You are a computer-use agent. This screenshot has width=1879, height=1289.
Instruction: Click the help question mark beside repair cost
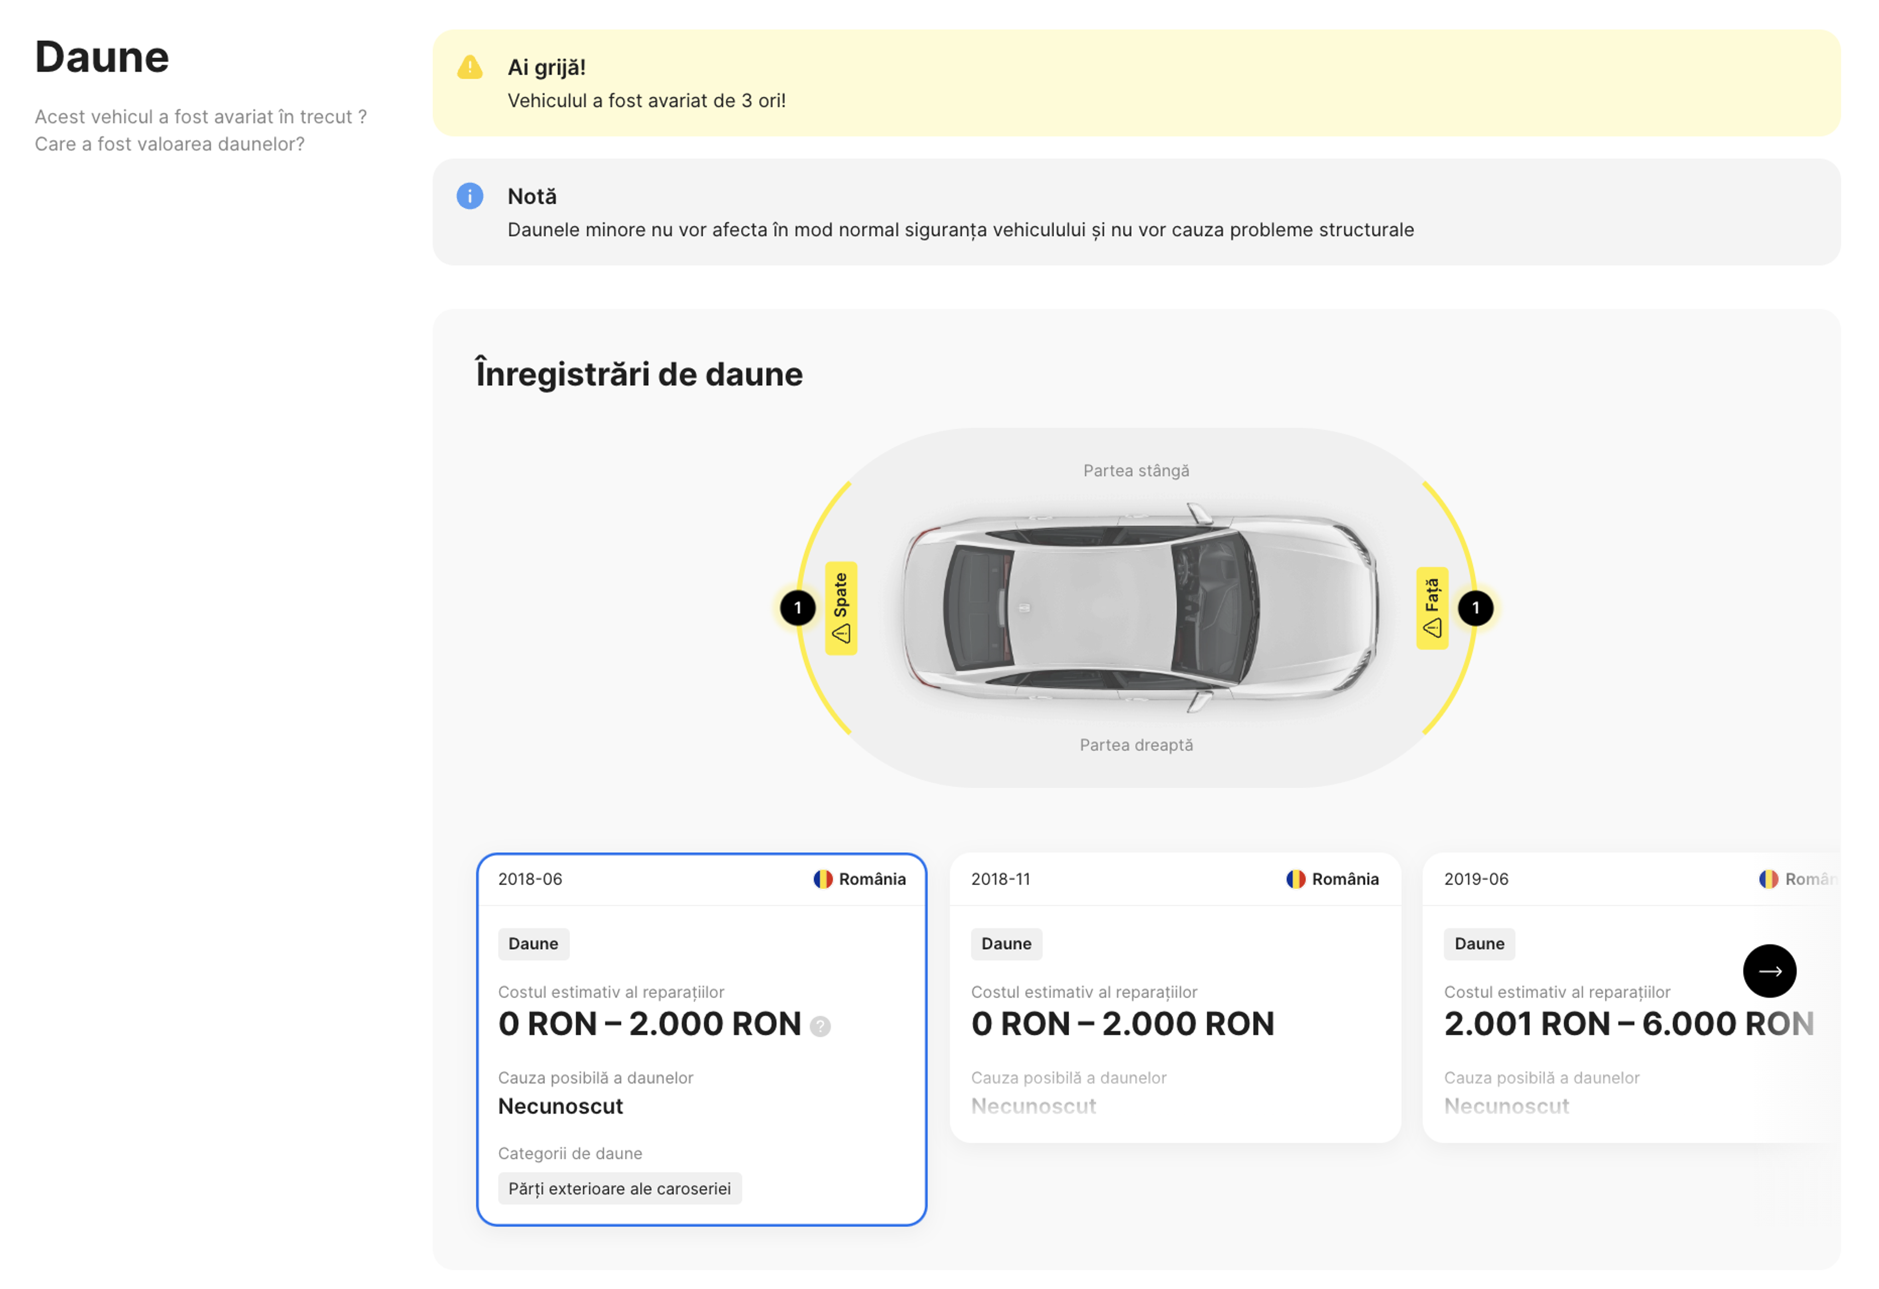pyautogui.click(x=820, y=1026)
